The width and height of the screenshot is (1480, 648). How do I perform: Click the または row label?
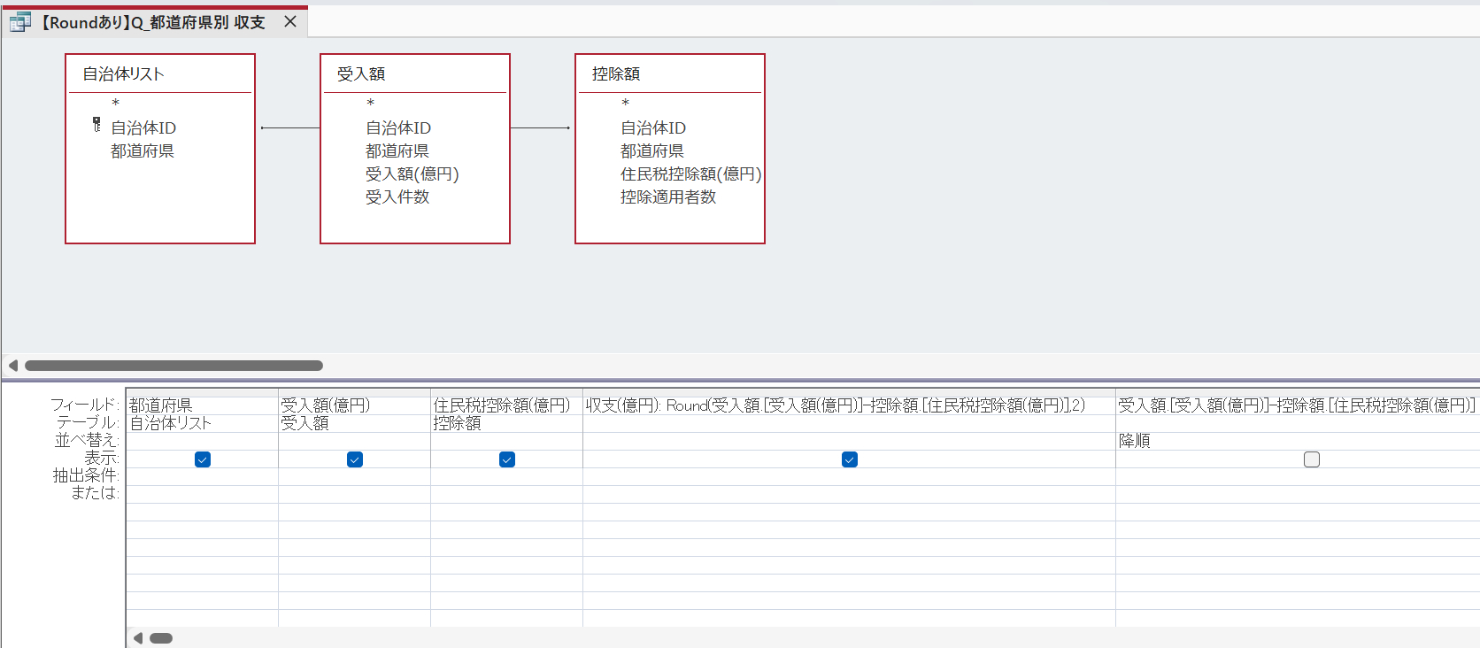[95, 493]
